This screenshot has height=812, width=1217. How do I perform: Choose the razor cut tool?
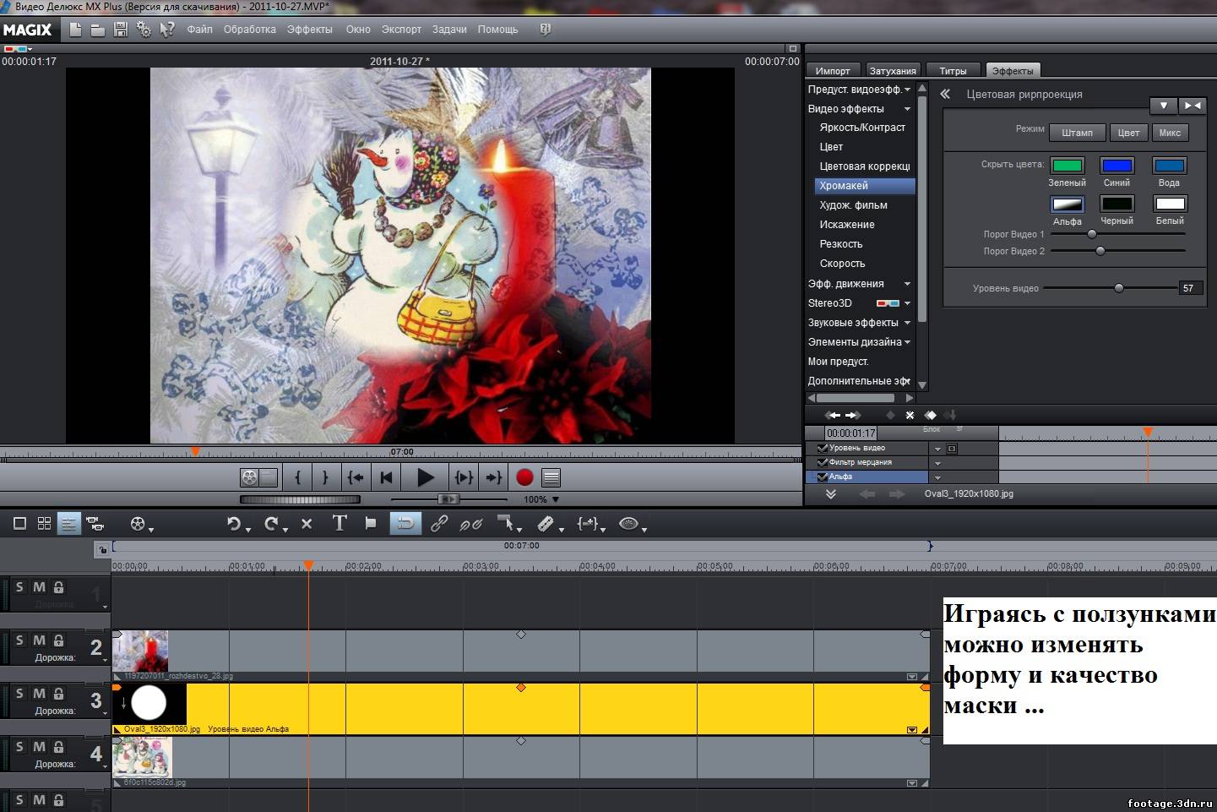point(546,524)
